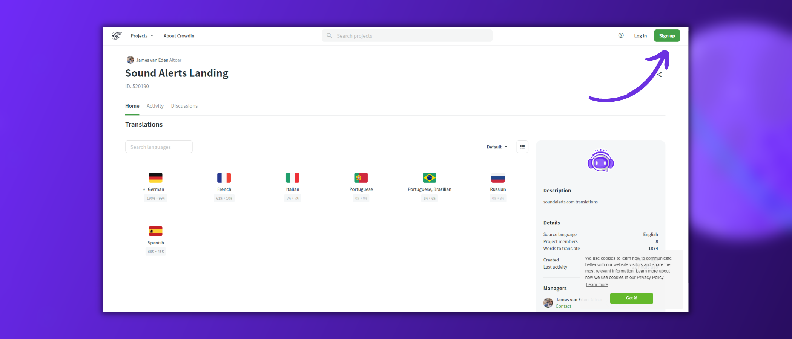Viewport: 792px width, 339px height.
Task: Click the Log in link
Action: [640, 36]
